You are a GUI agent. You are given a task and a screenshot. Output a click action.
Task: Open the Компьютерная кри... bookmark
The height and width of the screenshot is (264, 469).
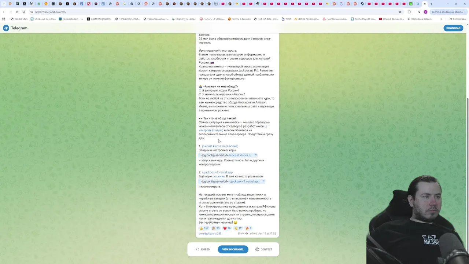coord(363,19)
